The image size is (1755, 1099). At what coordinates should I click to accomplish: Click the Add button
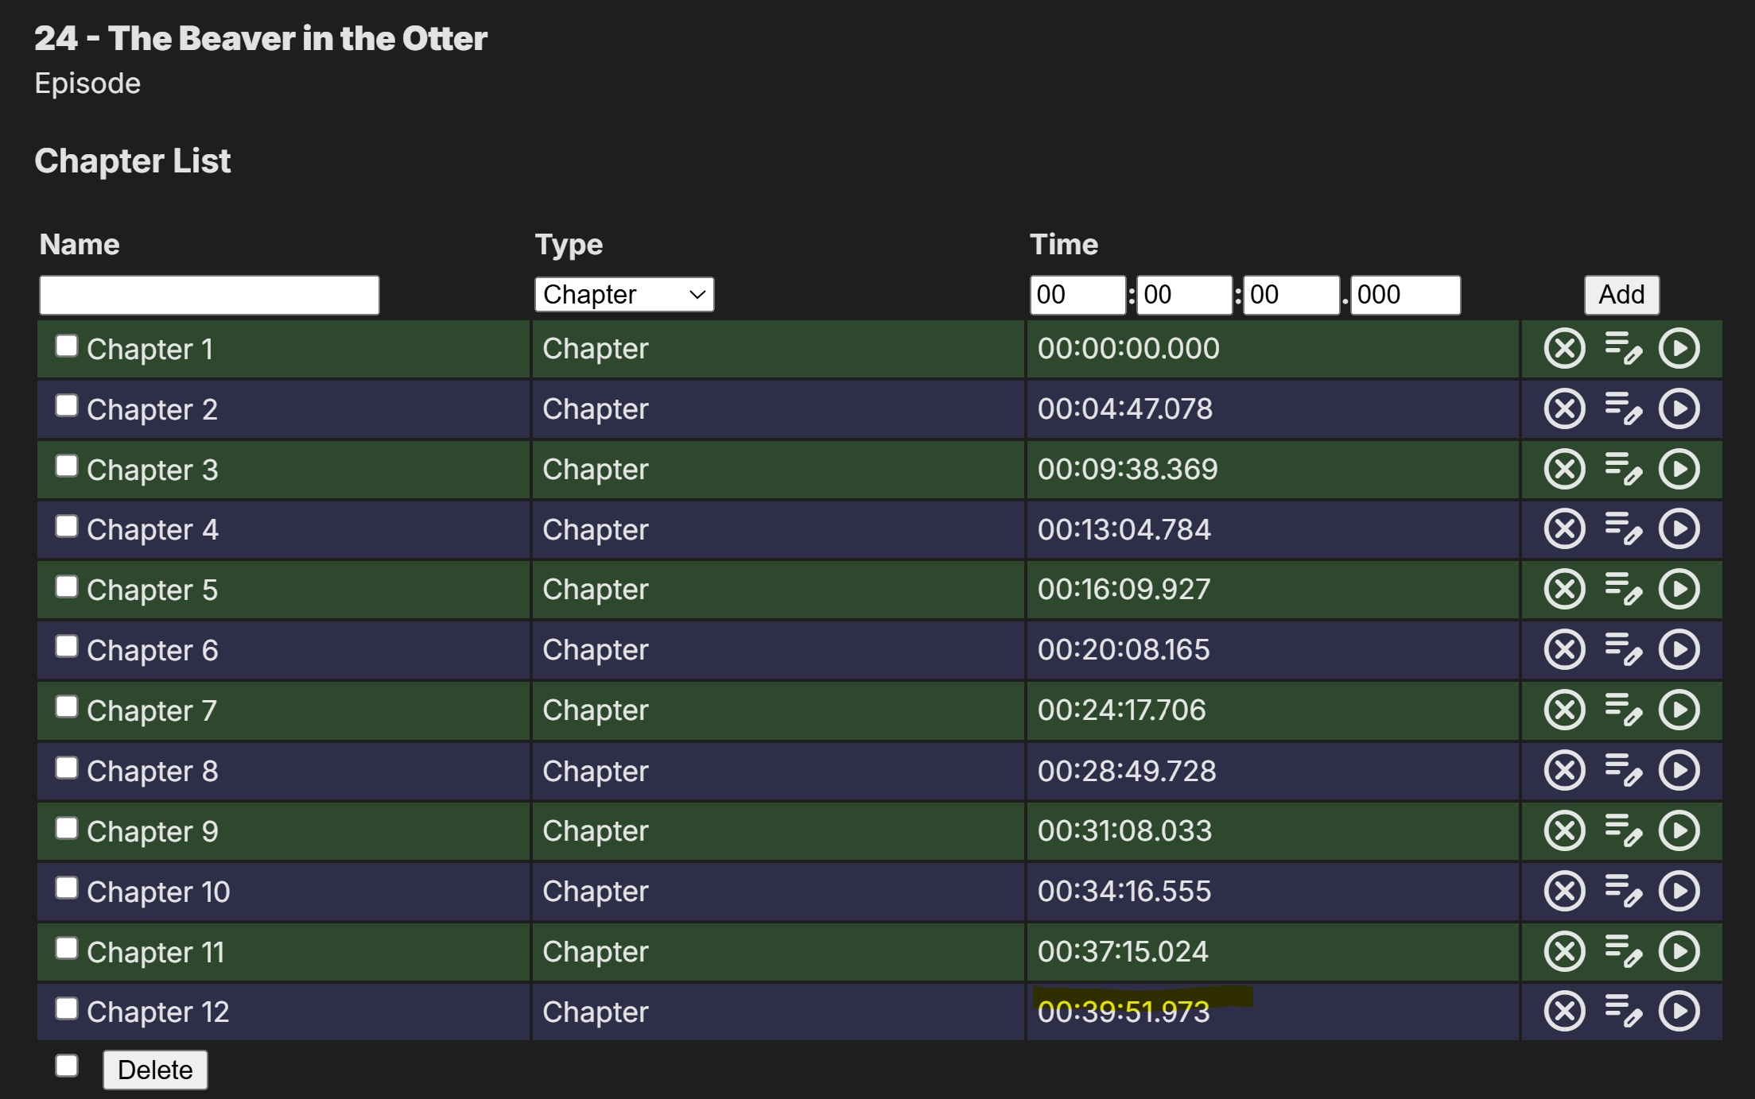point(1621,295)
